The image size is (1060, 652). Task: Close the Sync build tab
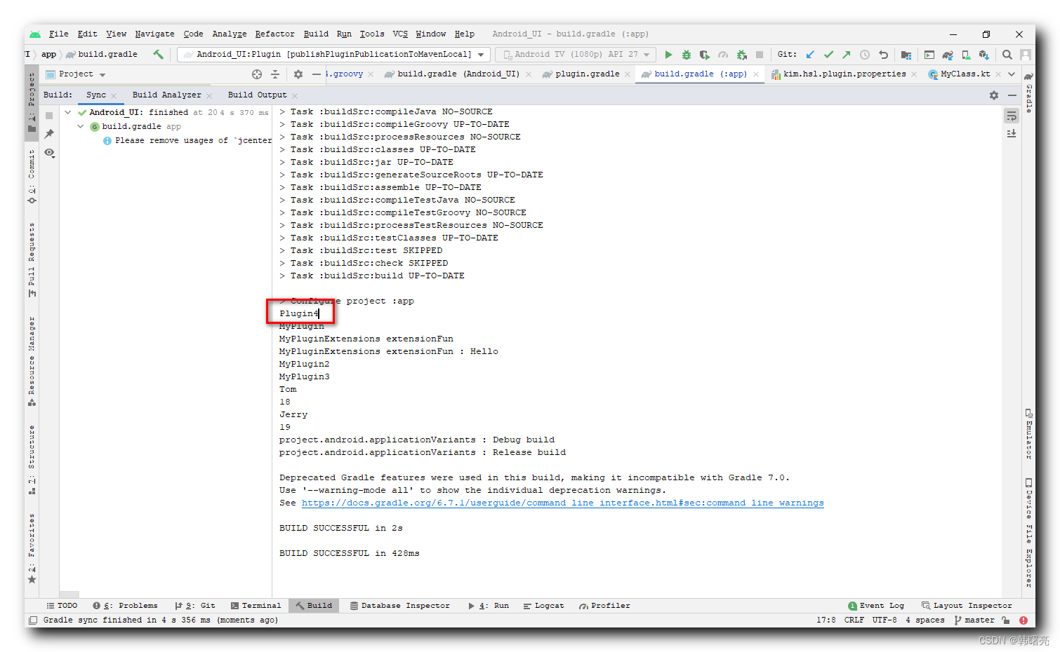[x=114, y=95]
